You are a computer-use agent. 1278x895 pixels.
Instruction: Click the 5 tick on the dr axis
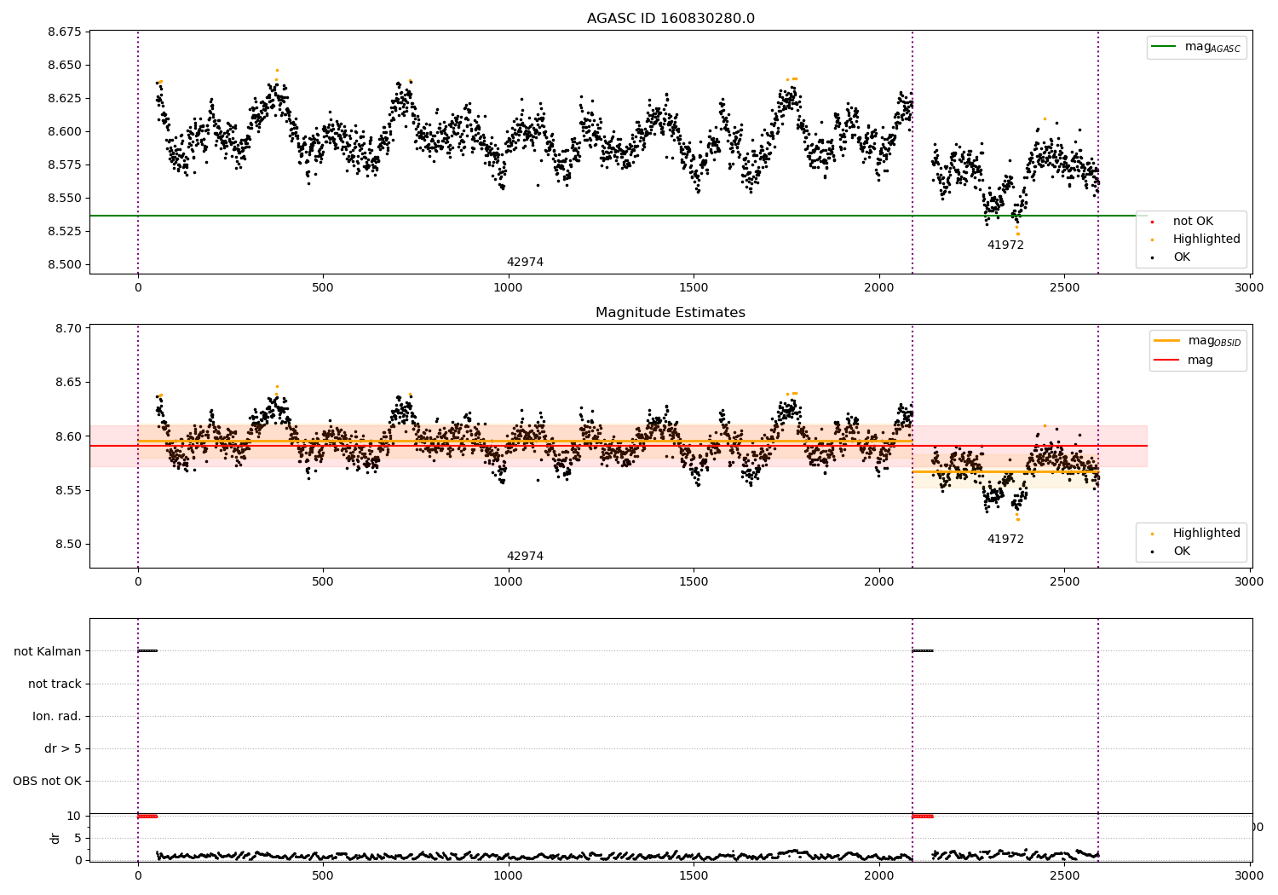[x=78, y=839]
